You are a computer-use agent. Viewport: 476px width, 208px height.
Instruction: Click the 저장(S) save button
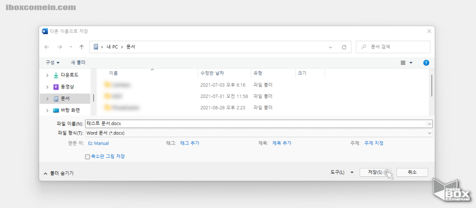(375, 172)
